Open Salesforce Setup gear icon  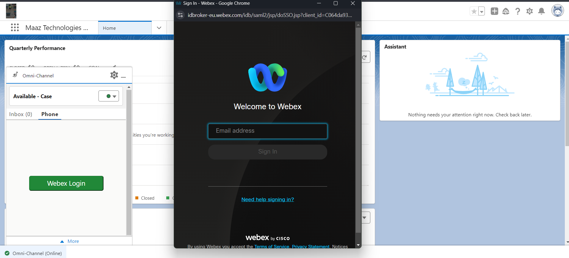(x=530, y=11)
